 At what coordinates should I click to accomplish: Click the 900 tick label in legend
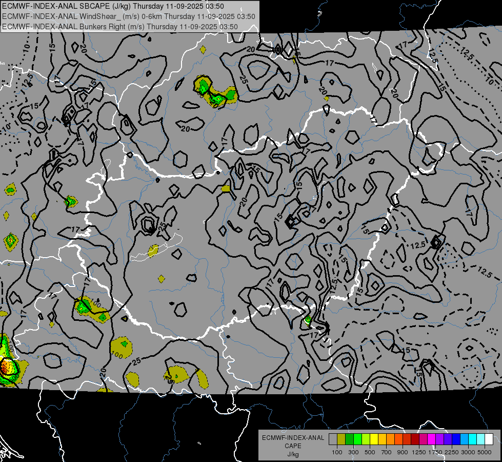(x=403, y=452)
